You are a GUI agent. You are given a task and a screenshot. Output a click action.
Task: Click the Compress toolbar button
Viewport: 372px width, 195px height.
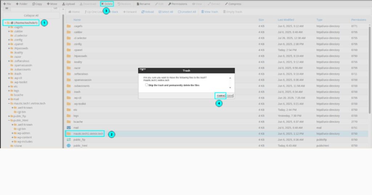coord(233,4)
